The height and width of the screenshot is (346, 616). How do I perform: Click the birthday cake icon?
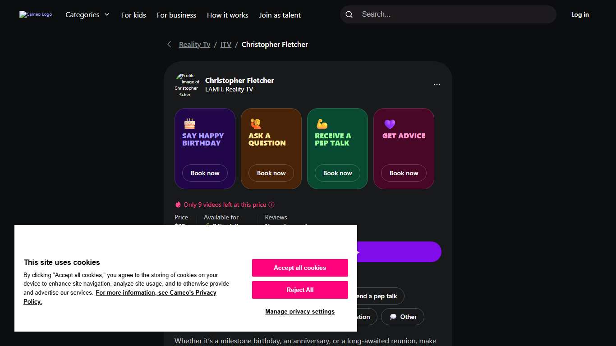[189, 124]
